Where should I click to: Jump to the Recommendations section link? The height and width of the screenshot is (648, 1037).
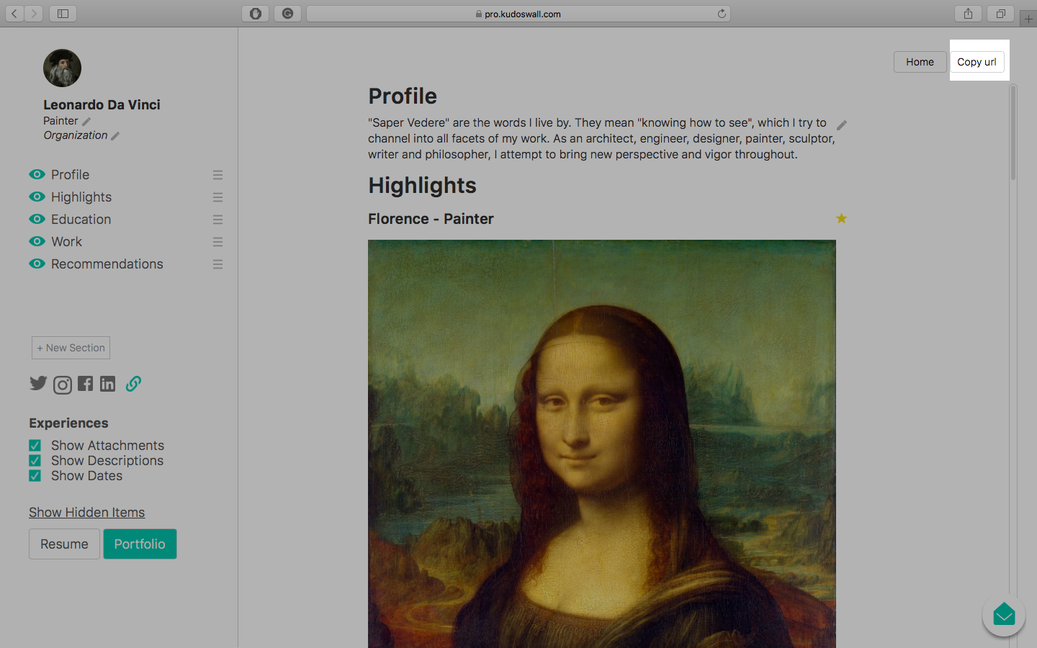[x=107, y=264]
